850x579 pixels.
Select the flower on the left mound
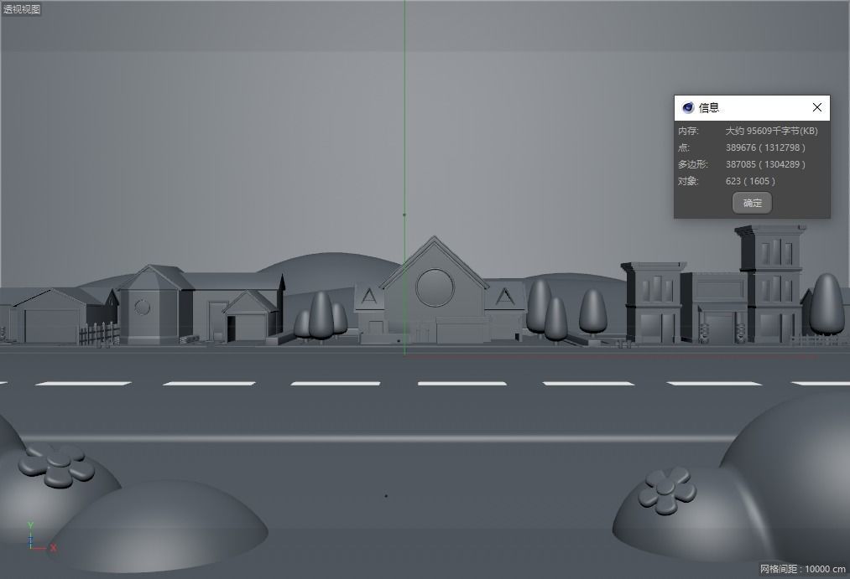56,465
